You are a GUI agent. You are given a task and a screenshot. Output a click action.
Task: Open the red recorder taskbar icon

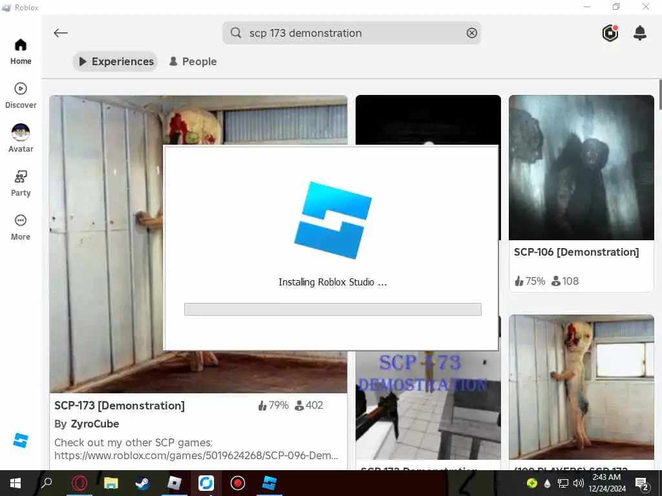[238, 483]
